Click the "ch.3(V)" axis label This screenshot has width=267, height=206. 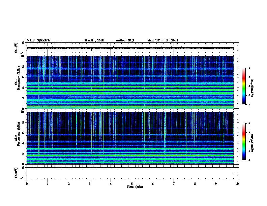(x=16, y=173)
